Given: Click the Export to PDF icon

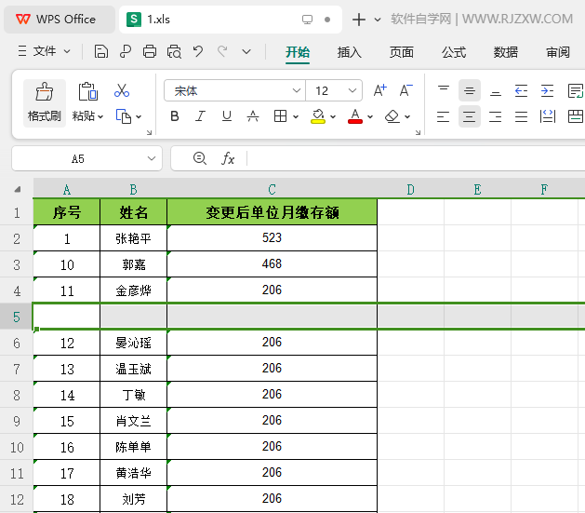Looking at the screenshot, I should 126,51.
